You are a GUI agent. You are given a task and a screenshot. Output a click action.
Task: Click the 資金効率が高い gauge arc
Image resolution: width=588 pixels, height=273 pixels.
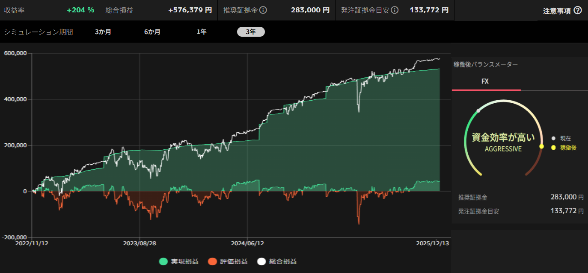click(505, 102)
